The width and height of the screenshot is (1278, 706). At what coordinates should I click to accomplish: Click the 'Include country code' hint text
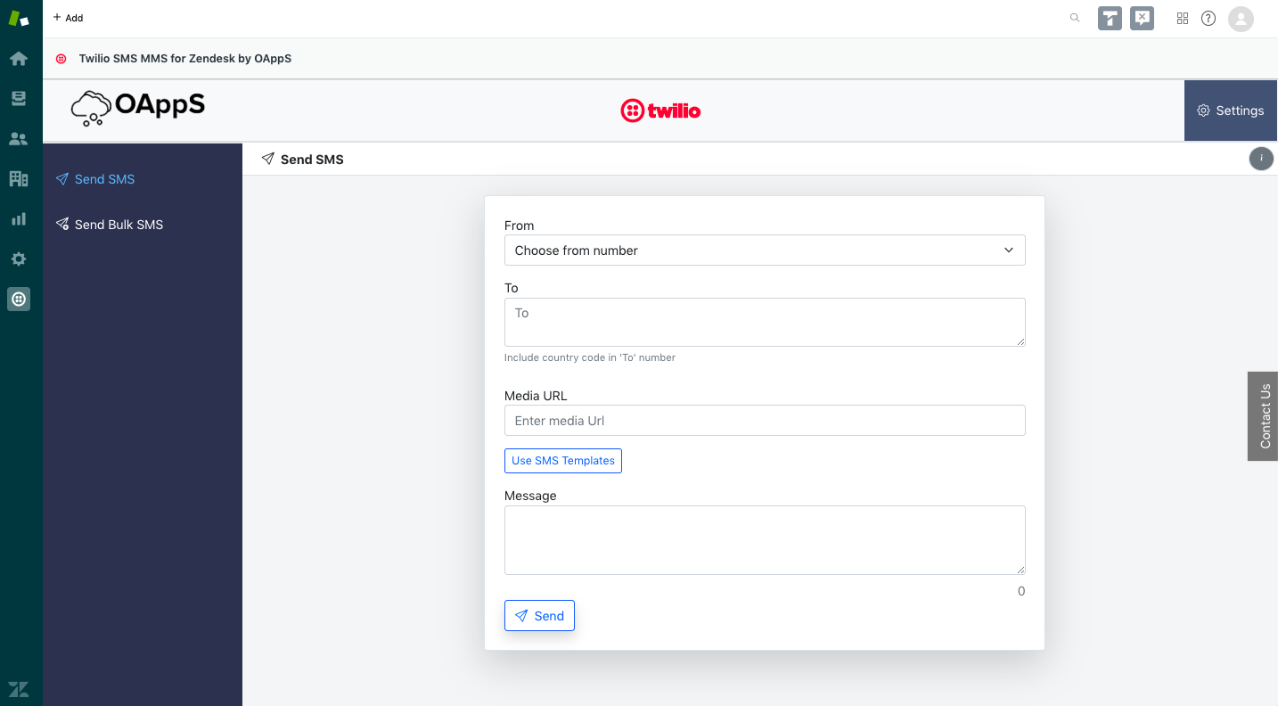click(590, 357)
